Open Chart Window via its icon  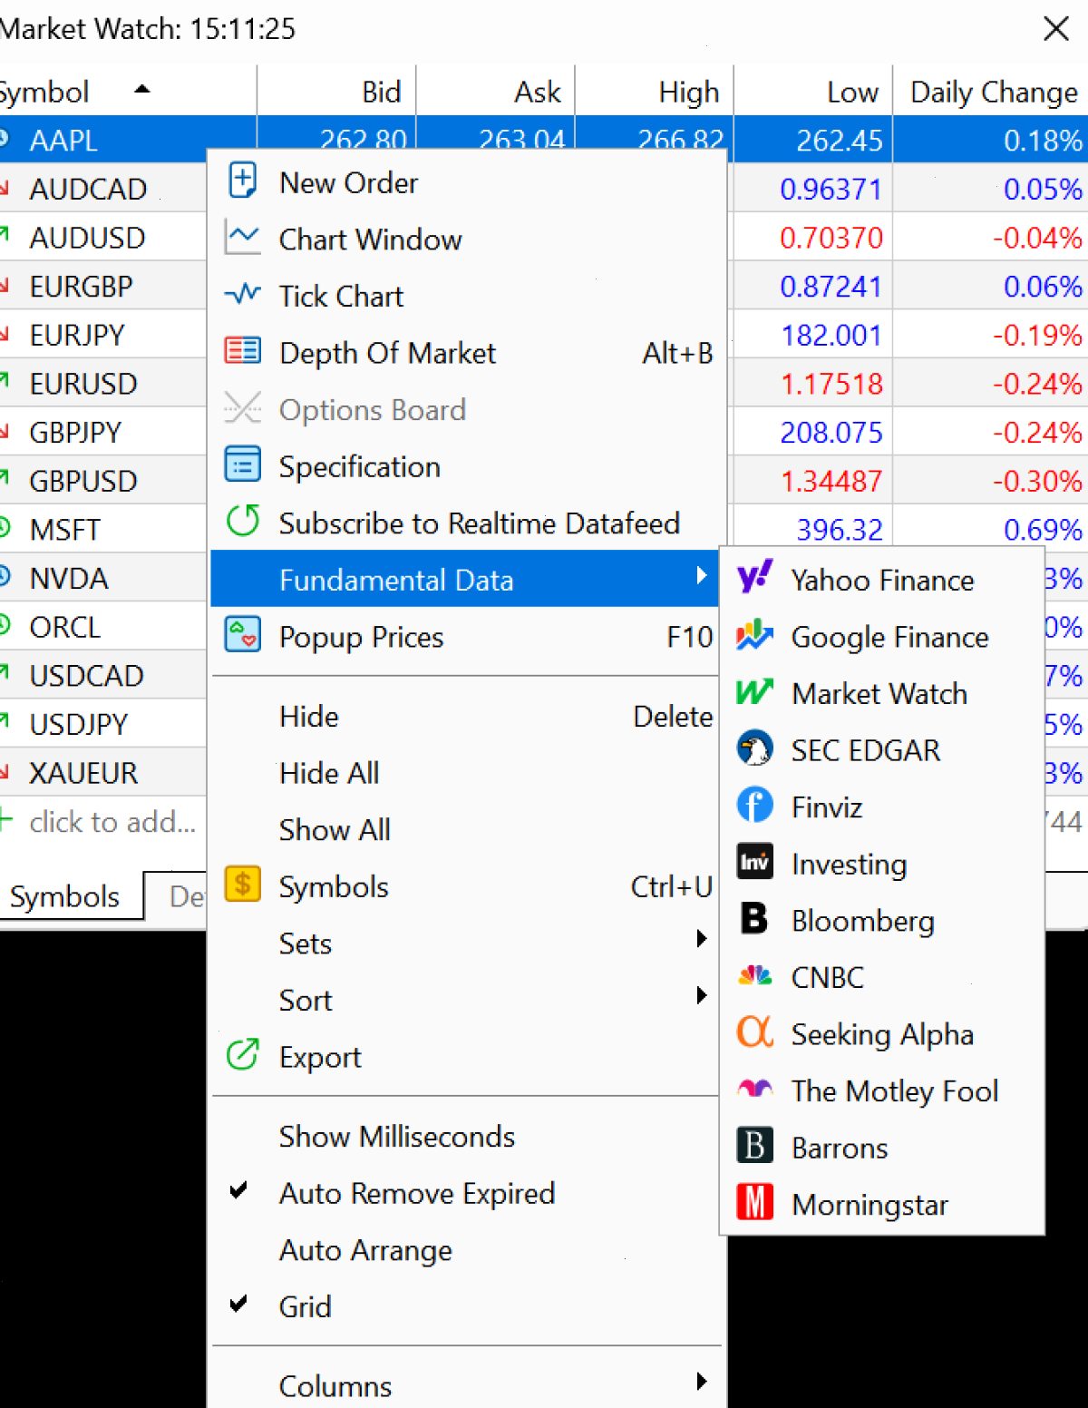[x=242, y=239]
